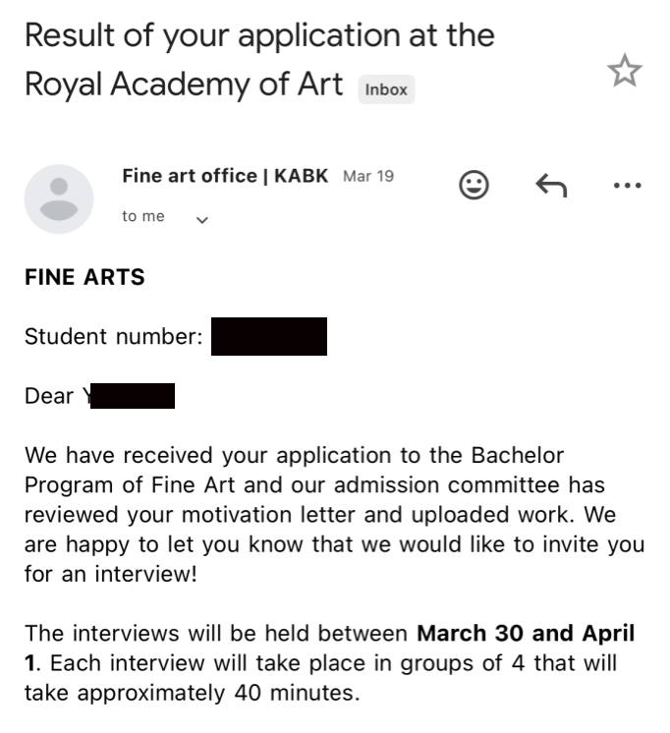Image resolution: width=670 pixels, height=733 pixels.
Task: Tap the Mar 19 date stamp
Action: 368,176
